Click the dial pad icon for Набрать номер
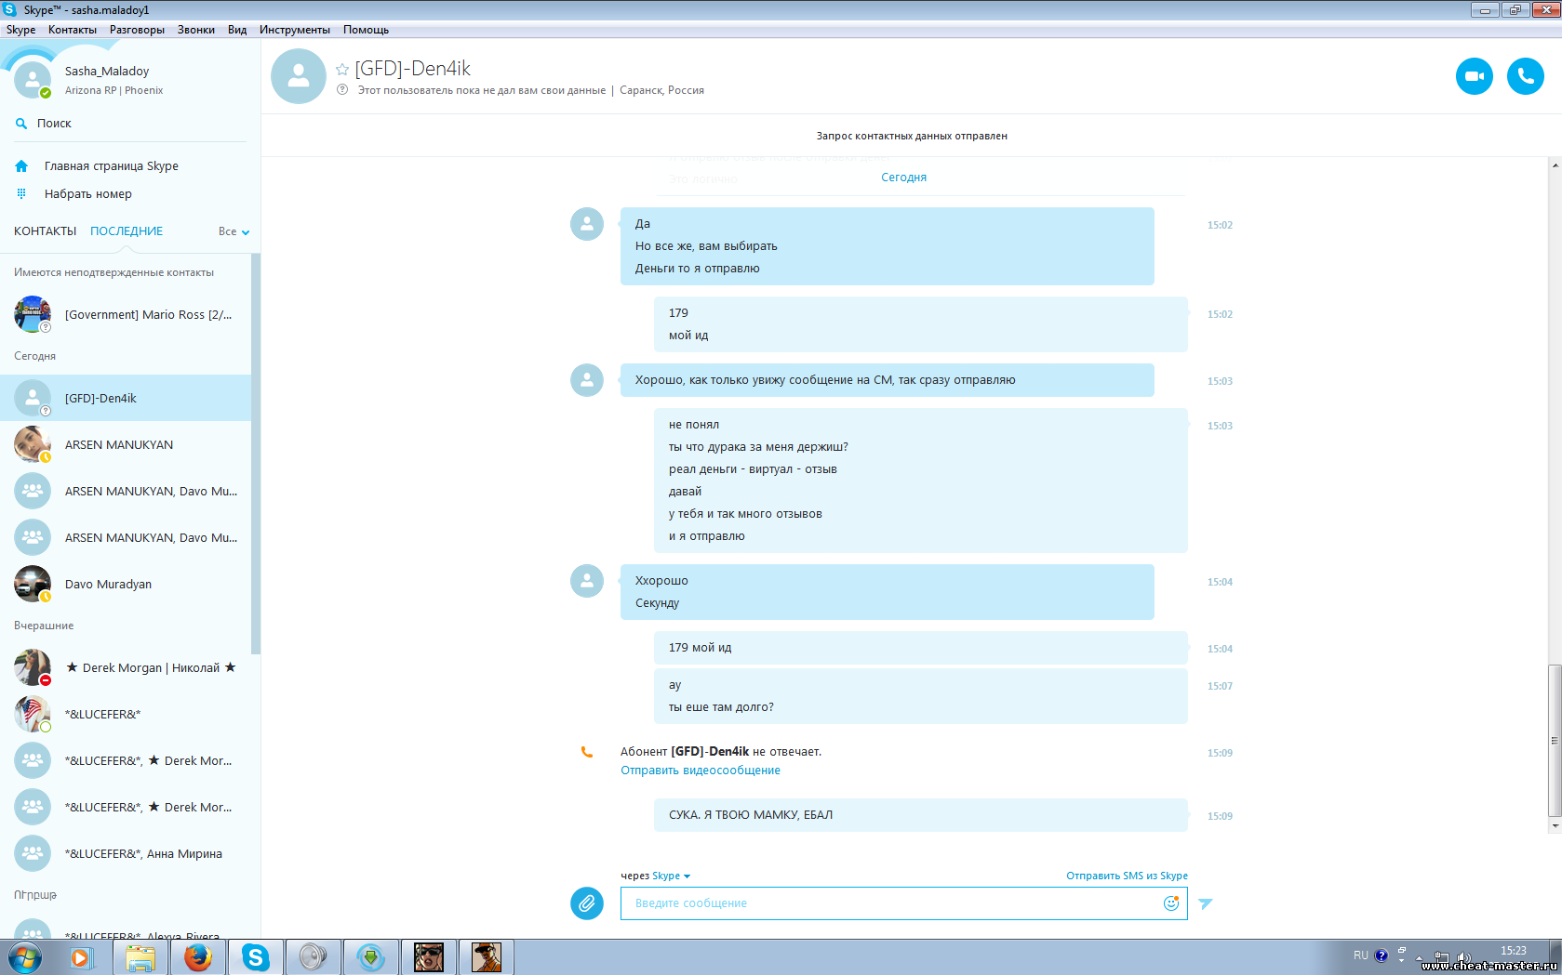This screenshot has width=1562, height=975. pyautogui.click(x=21, y=193)
